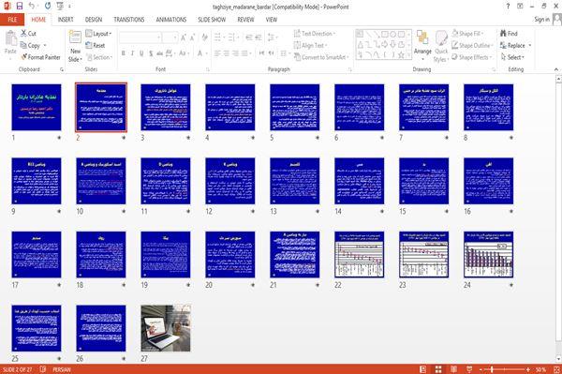Screen dimensions: 562x374
Task: Open the Arrange tool in Drawing group
Action: point(422,45)
